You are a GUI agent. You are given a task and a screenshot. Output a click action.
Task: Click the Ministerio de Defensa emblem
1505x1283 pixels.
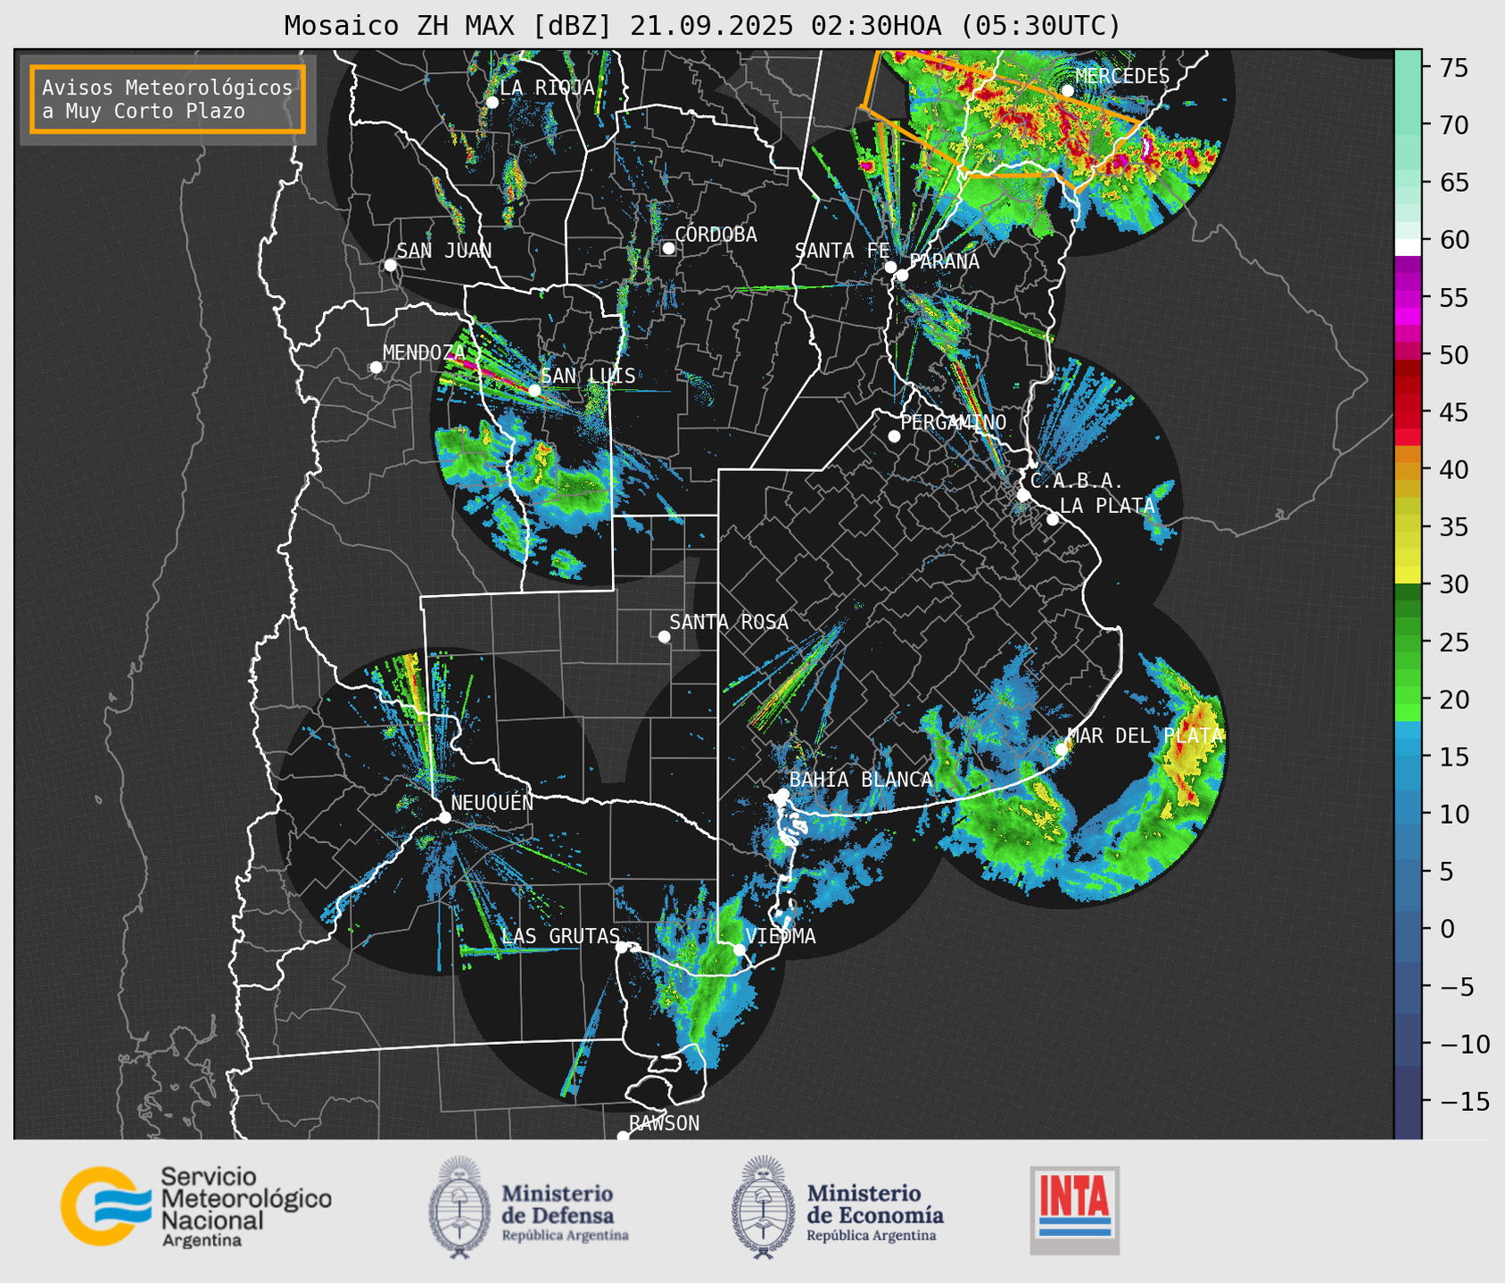[x=459, y=1207]
